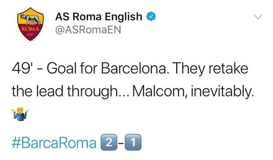
Task: Click the word Goal in the tweet
Action: click(61, 68)
